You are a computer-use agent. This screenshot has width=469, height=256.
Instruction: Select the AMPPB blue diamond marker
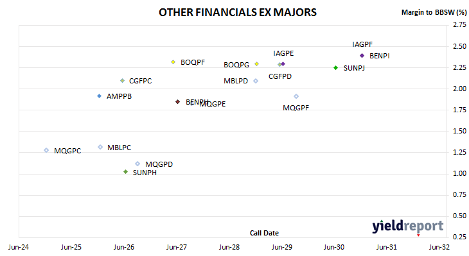100,96
